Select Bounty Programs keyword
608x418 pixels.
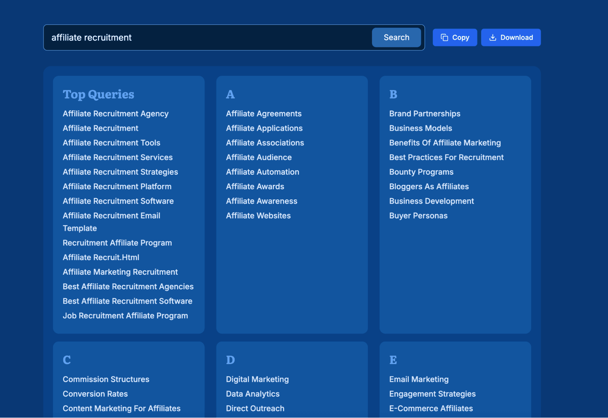(x=421, y=172)
